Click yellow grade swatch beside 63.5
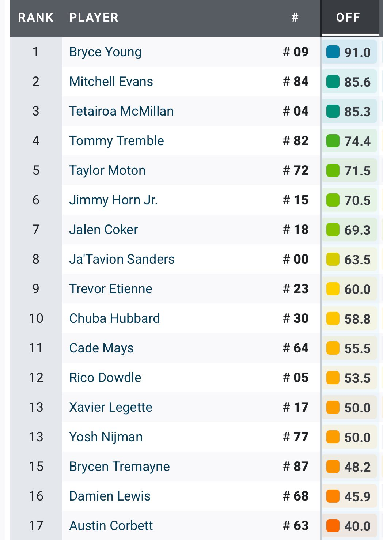 click(333, 260)
